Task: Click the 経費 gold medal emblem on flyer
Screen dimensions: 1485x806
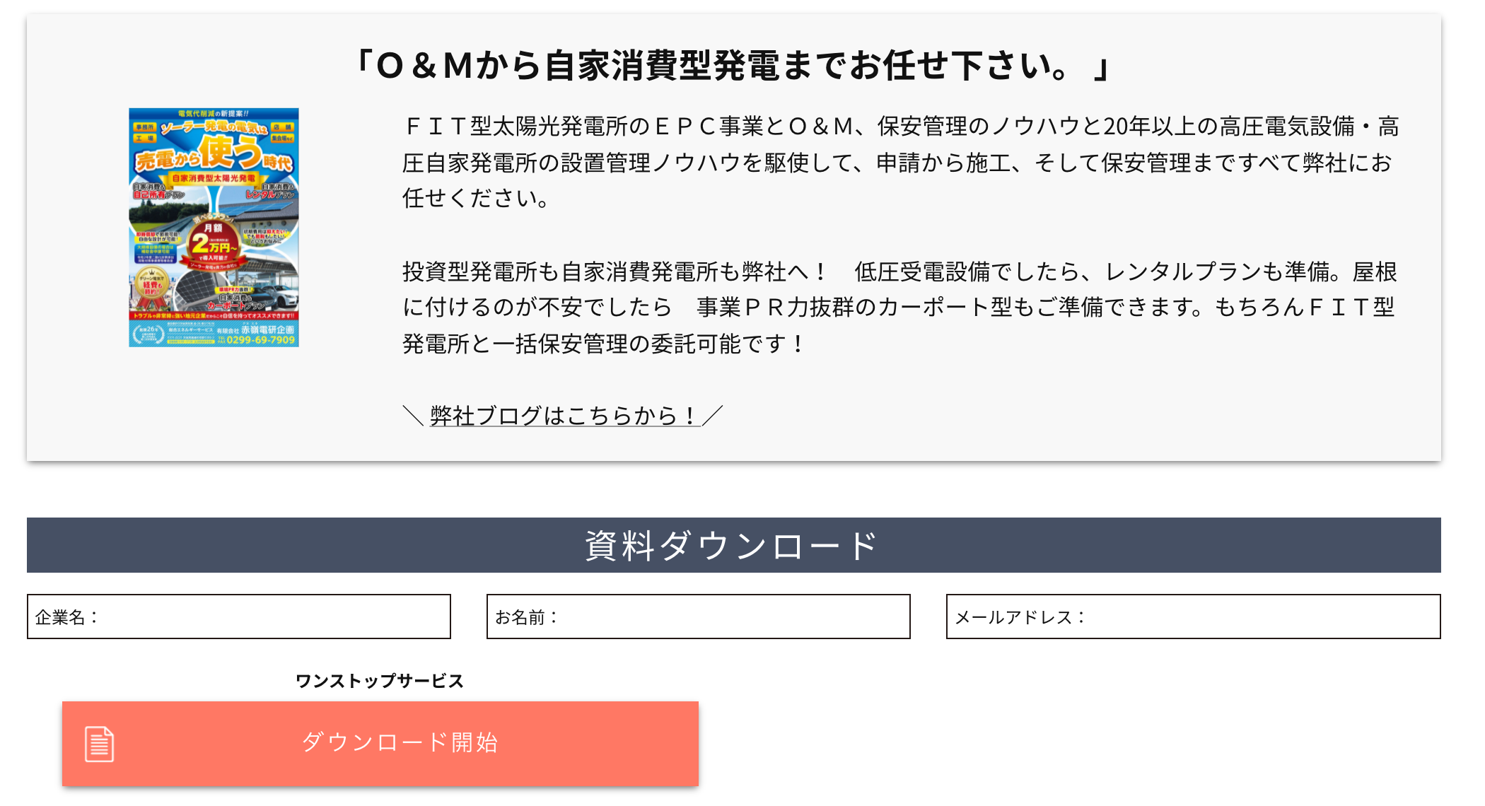Action: (152, 284)
